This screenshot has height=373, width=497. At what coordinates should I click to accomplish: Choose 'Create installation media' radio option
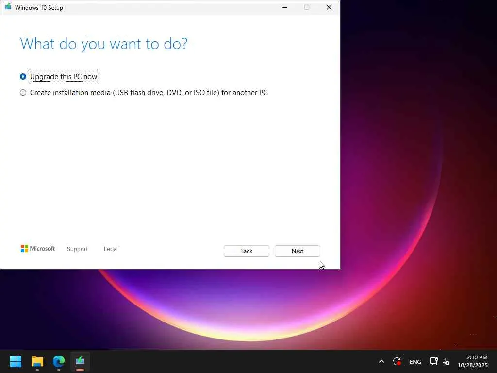pyautogui.click(x=23, y=93)
